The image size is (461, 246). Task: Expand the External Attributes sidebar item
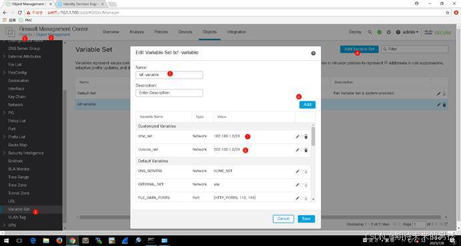click(x=4, y=57)
